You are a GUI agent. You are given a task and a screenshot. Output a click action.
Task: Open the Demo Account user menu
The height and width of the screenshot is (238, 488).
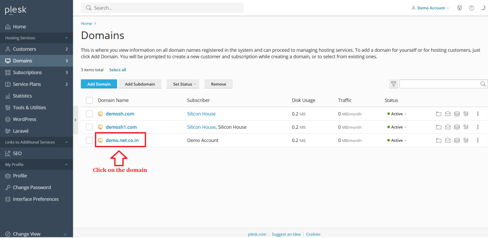tap(430, 8)
